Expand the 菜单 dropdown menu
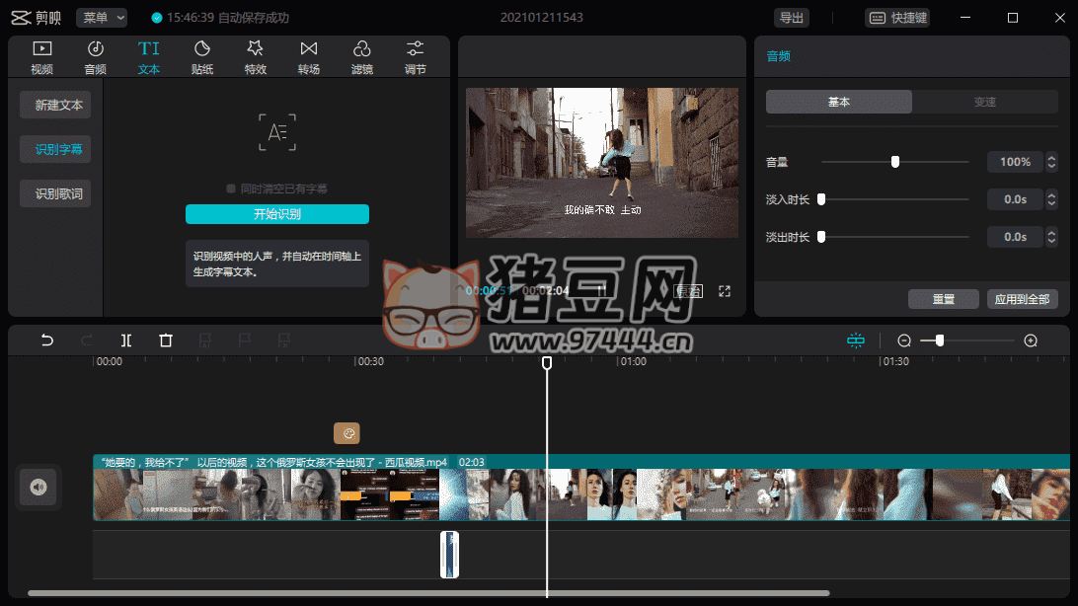The image size is (1078, 606). [x=102, y=18]
